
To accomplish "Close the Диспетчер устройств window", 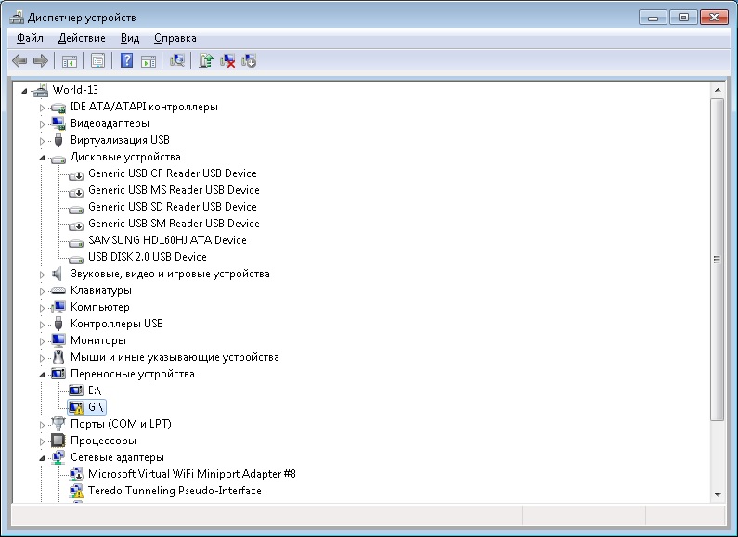I will point(714,18).
